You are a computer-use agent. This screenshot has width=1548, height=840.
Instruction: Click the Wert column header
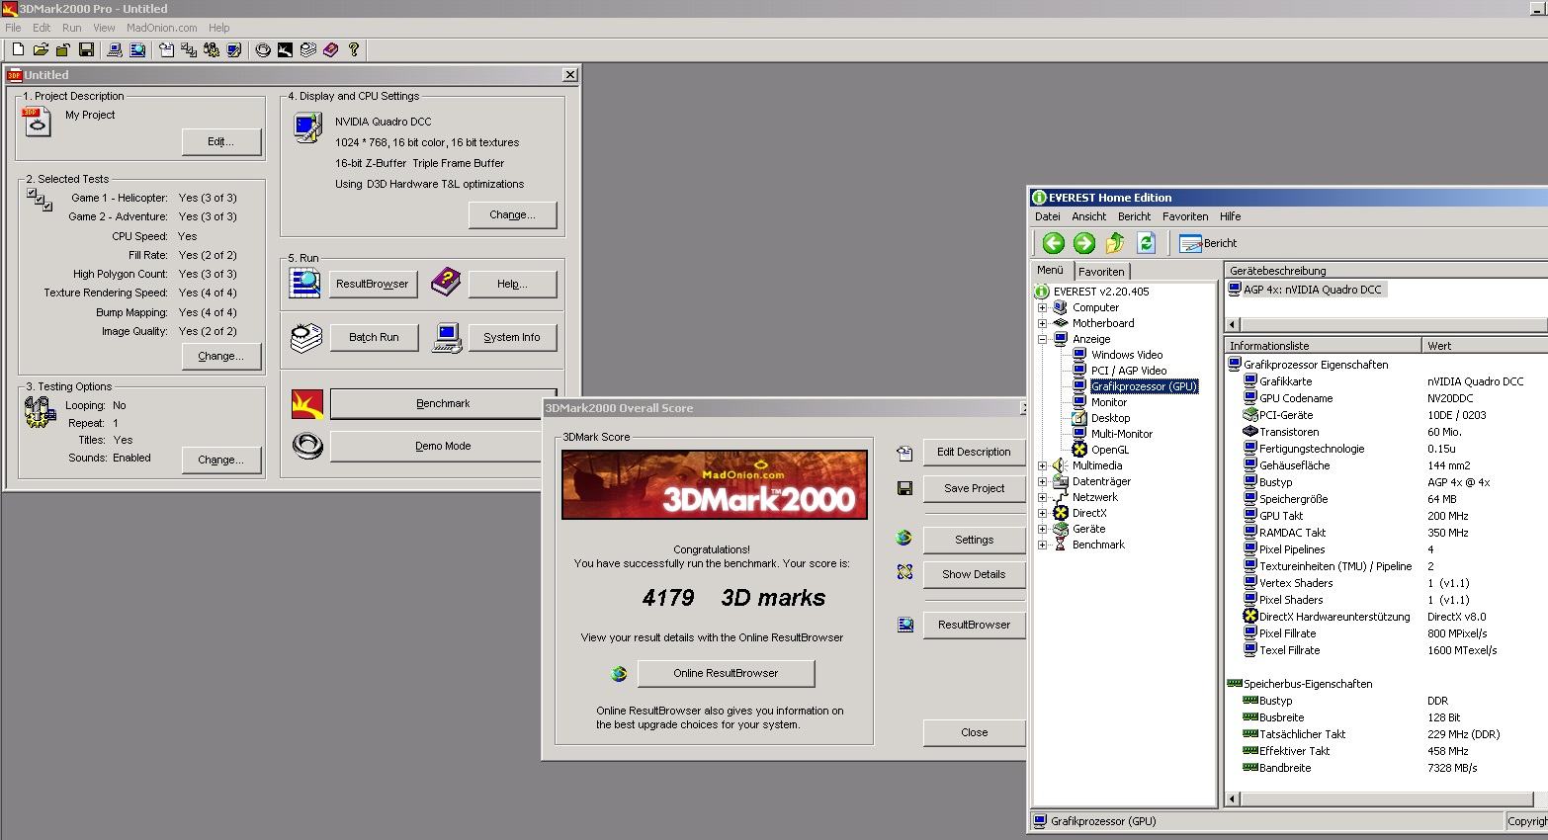click(x=1485, y=346)
